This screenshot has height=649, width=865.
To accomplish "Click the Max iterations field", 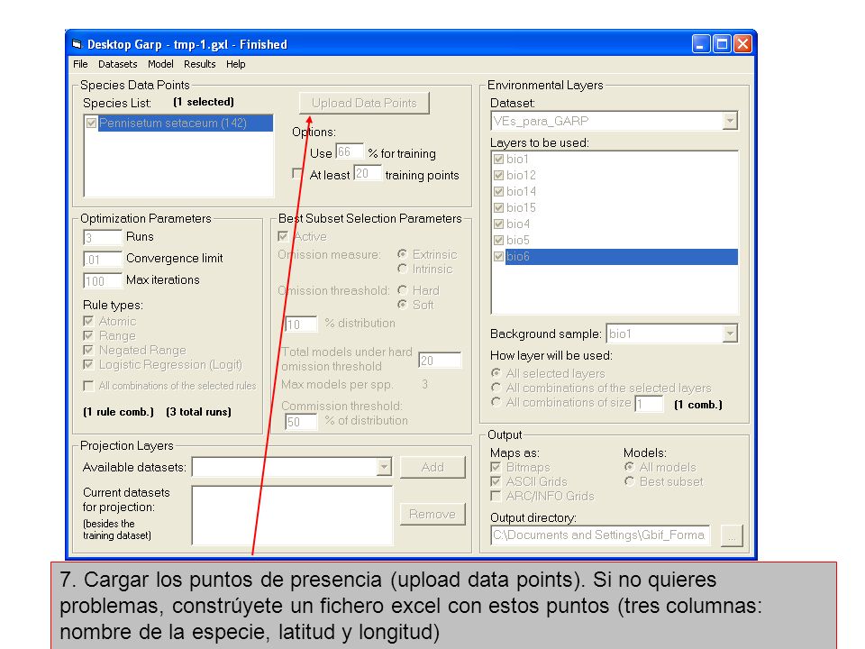I will 102,281.
